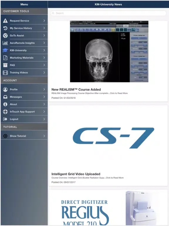Click the Intelligent Grid course overview summary
Screen dimensions: 169x226
click(x=87, y=178)
